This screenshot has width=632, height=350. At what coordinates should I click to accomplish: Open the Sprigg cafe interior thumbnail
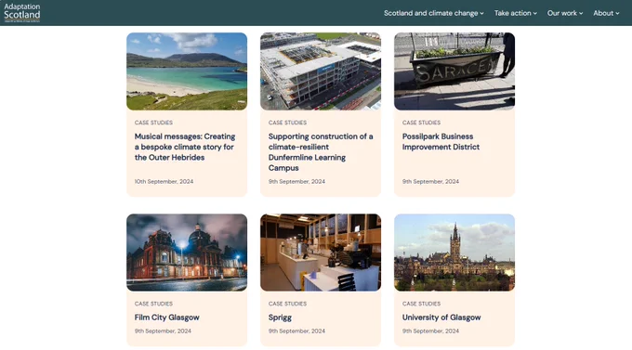(x=321, y=253)
